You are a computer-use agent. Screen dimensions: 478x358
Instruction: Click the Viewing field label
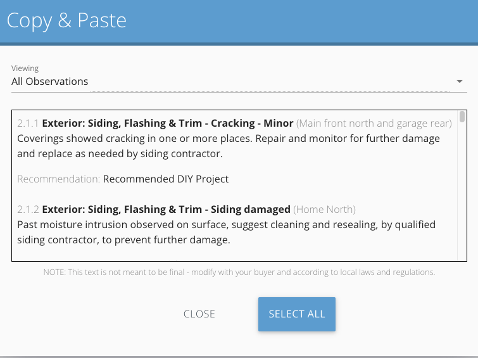click(x=25, y=68)
